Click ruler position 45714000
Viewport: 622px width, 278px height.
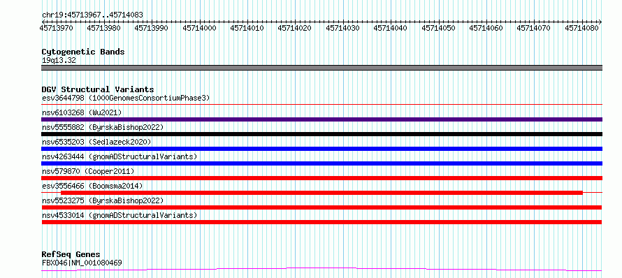[199, 28]
